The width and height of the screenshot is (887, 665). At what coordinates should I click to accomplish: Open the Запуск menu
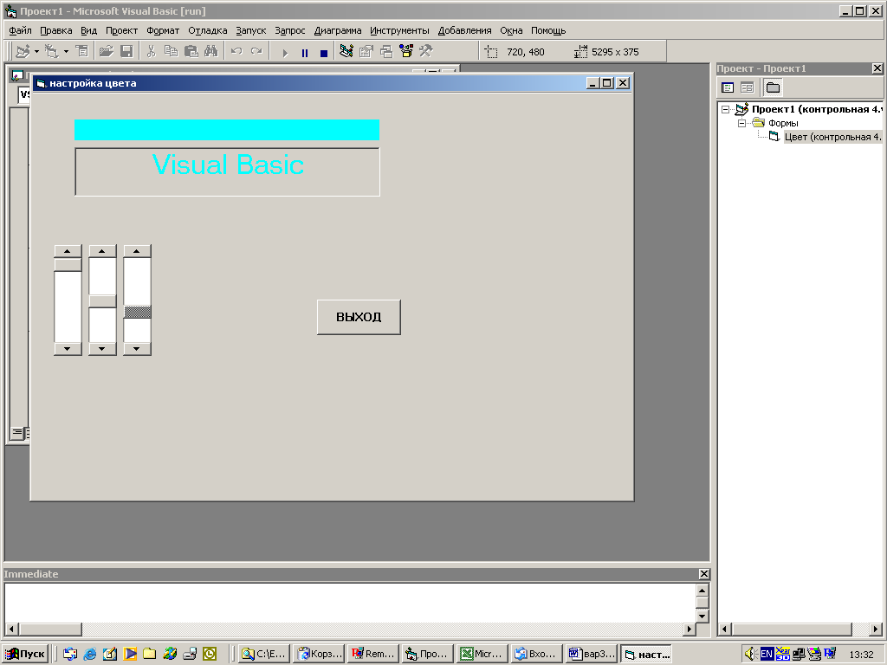250,30
